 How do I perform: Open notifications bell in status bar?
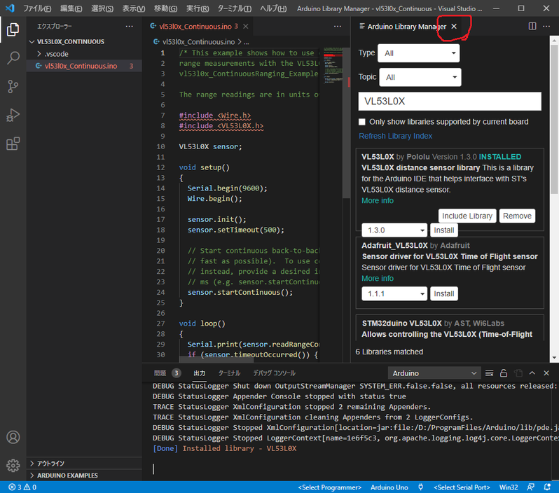[x=547, y=487]
